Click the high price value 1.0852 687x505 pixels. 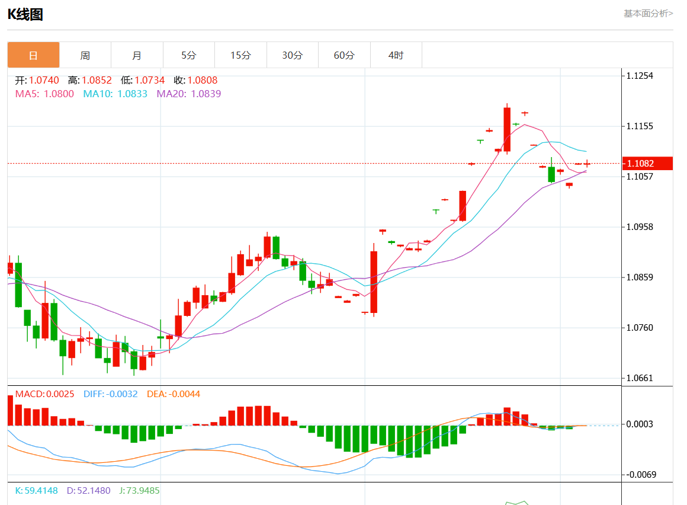click(97, 80)
